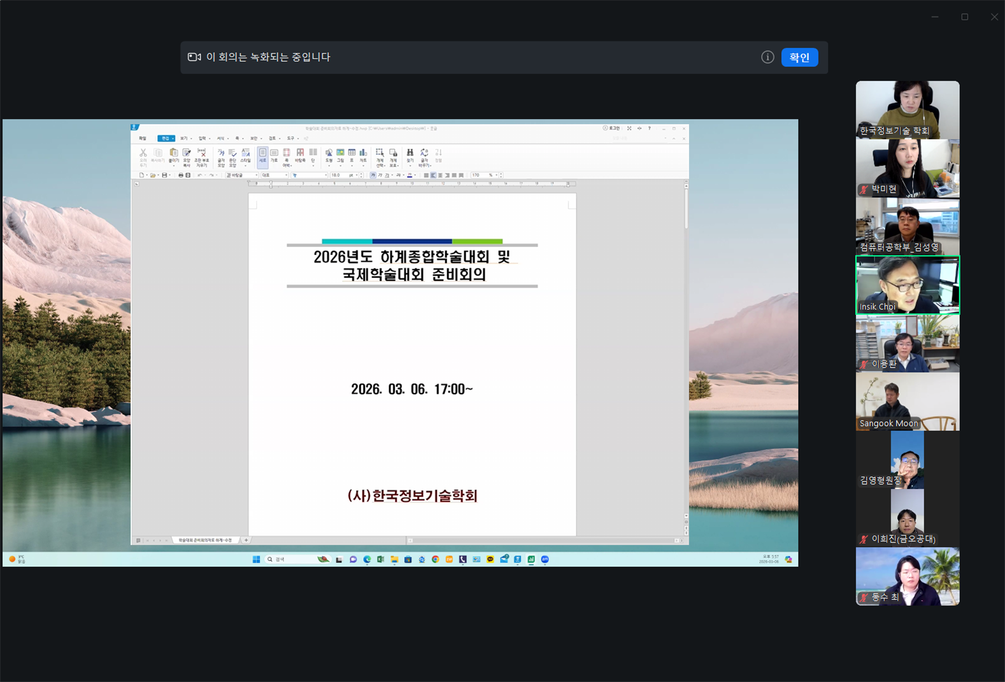
Task: Click the 그림 (picture) insert icon
Action: tap(340, 153)
